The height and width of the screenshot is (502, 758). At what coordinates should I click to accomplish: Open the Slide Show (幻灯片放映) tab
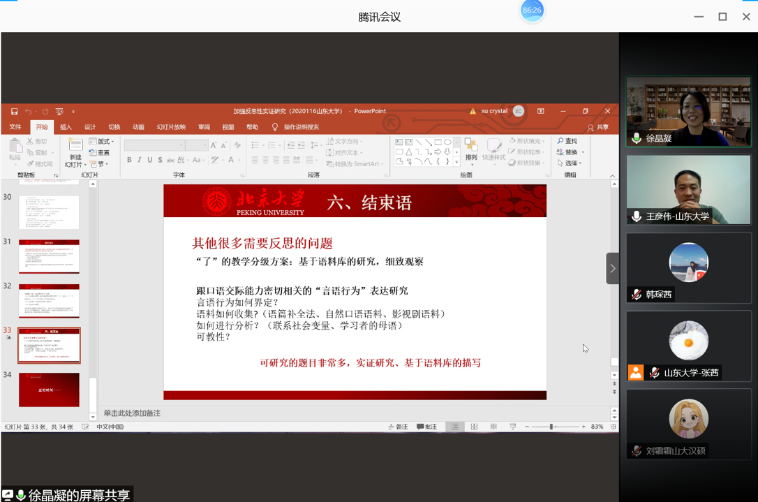(171, 128)
